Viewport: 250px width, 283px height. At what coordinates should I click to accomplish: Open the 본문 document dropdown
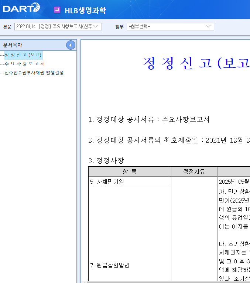[x=58, y=27]
